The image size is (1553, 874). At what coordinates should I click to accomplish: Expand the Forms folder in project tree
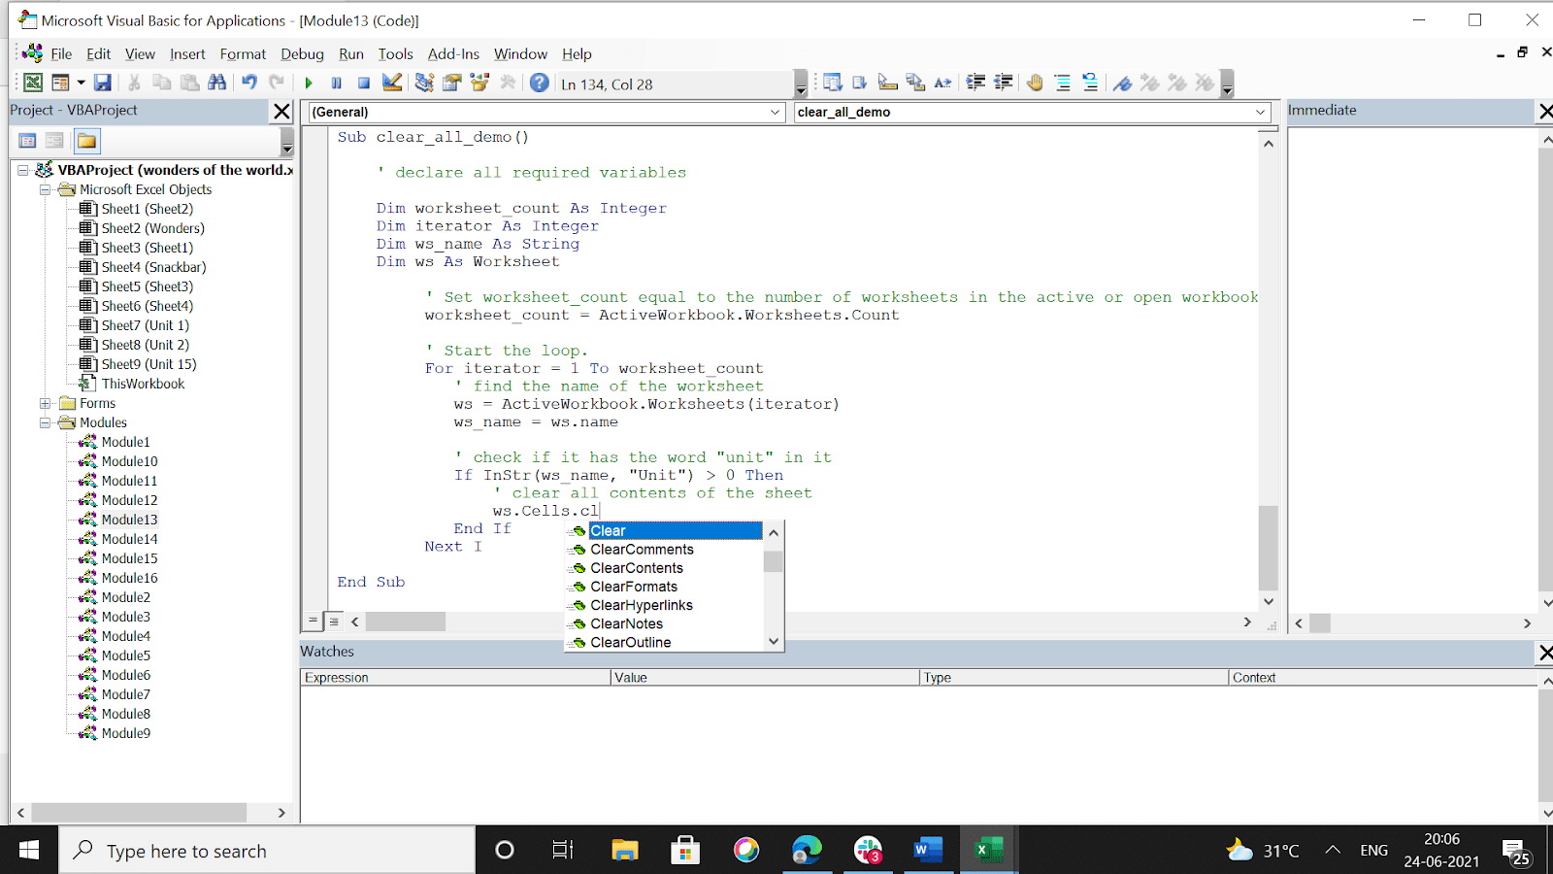coord(45,403)
